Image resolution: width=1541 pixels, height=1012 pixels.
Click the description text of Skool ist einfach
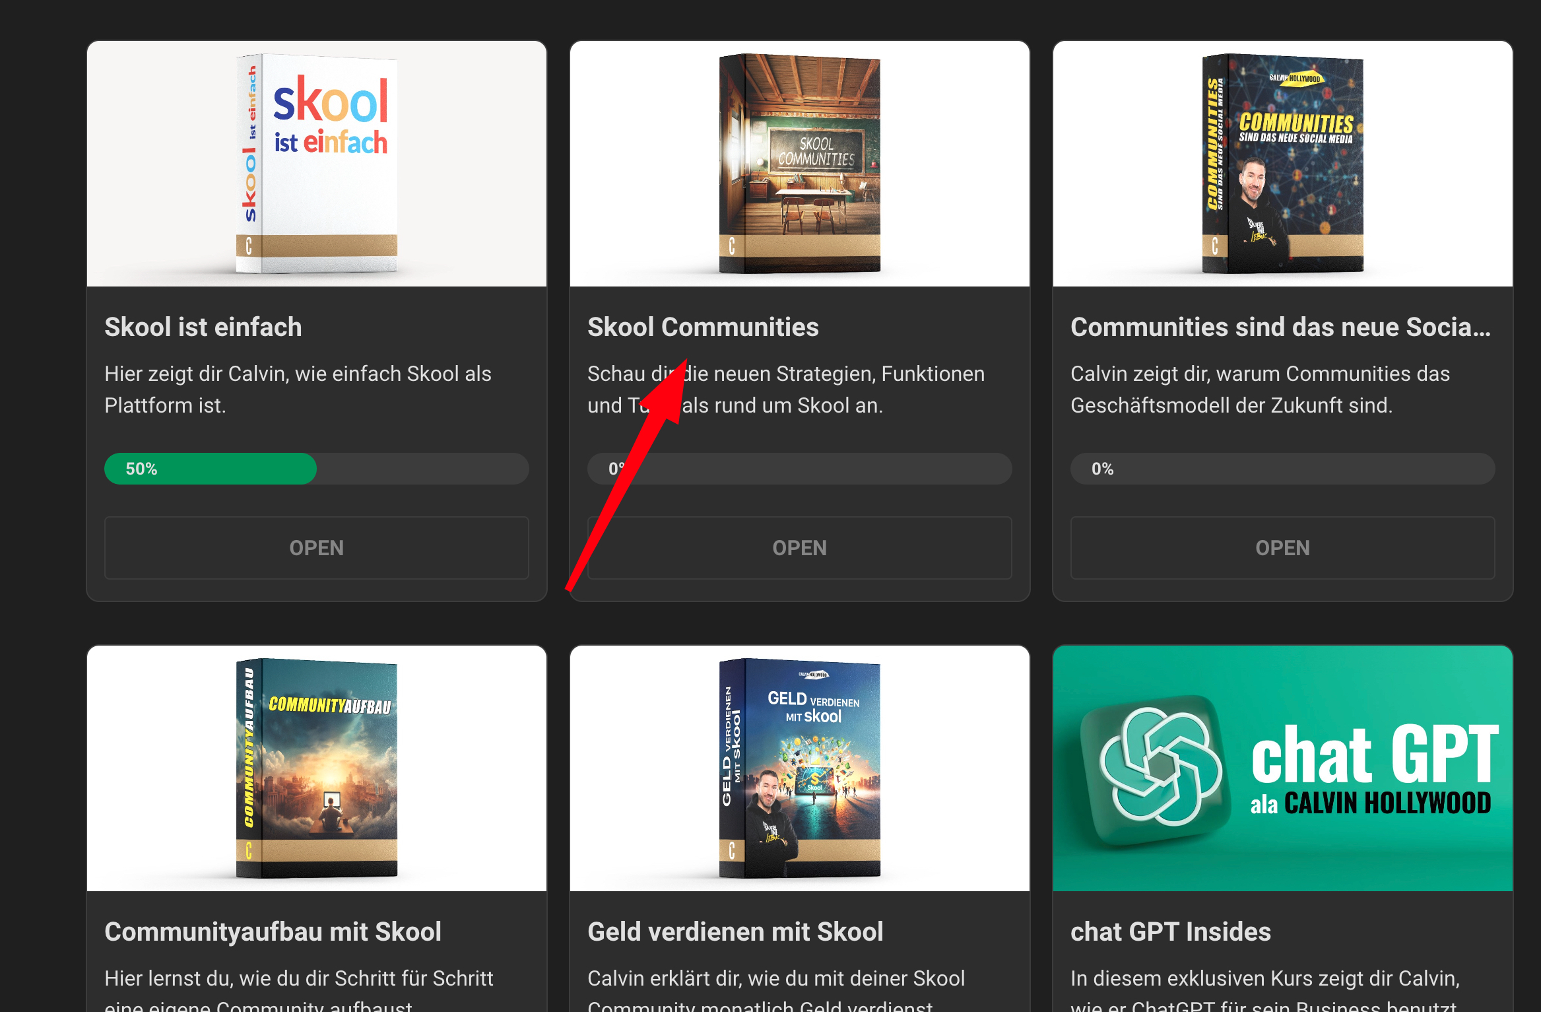click(297, 389)
